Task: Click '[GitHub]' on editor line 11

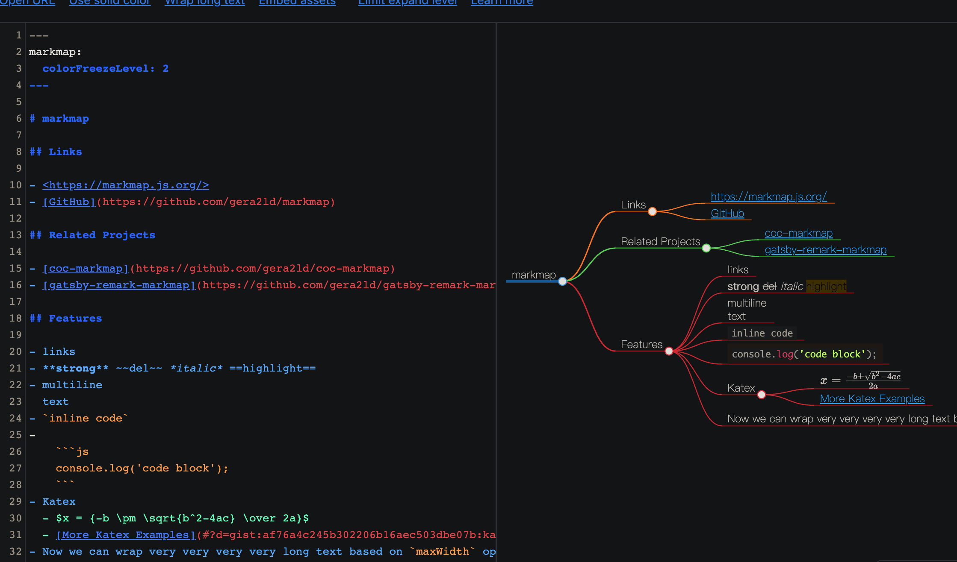Action: (x=69, y=202)
